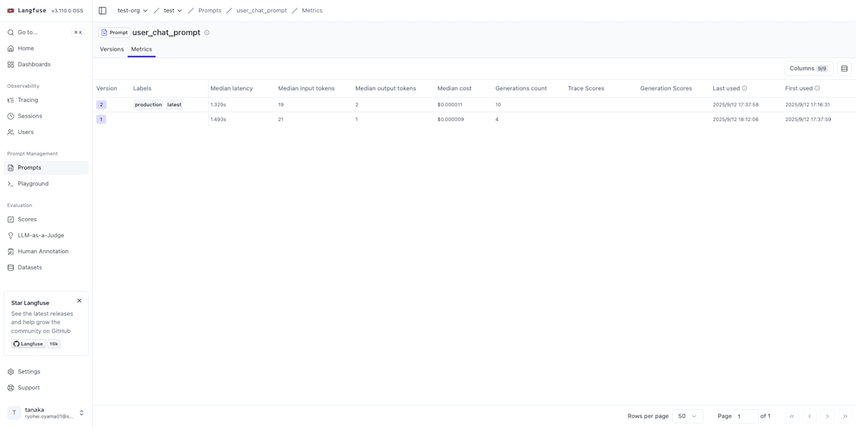This screenshot has width=856, height=427.
Task: Go to last page button
Action: 845,416
